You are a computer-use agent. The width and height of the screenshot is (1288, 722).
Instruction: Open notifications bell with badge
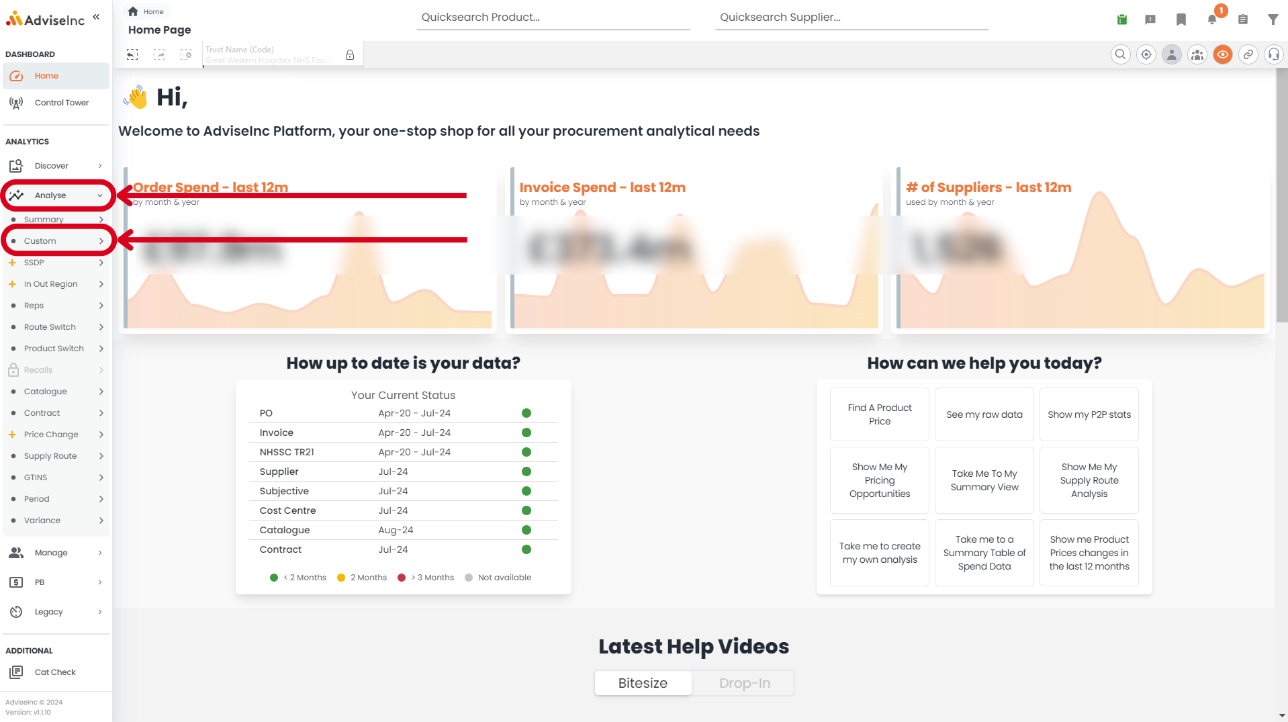coord(1213,19)
